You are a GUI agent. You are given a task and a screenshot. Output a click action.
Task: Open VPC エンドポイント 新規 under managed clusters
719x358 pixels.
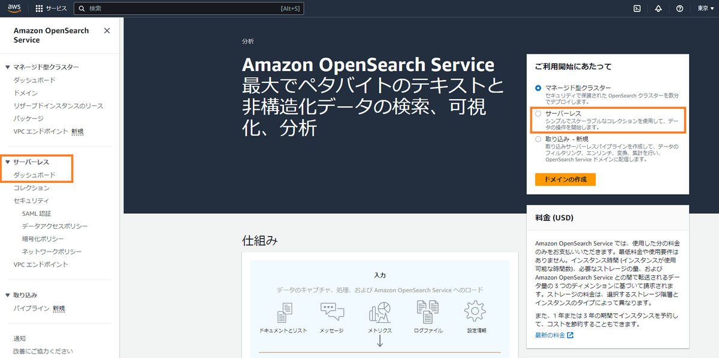tap(49, 131)
